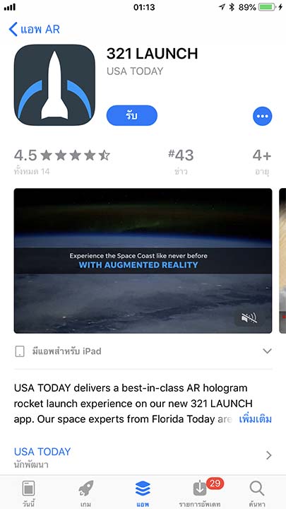Open the ค้นหา magnifier search tab
This screenshot has height=509, width=286.
pyautogui.click(x=257, y=492)
